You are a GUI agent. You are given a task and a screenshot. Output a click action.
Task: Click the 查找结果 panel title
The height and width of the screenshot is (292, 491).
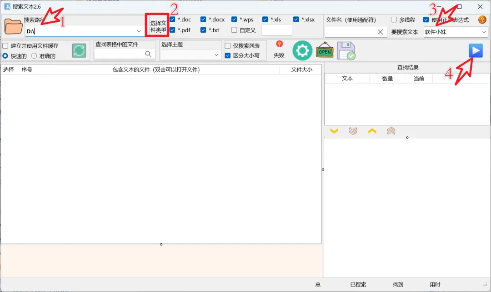(x=408, y=68)
